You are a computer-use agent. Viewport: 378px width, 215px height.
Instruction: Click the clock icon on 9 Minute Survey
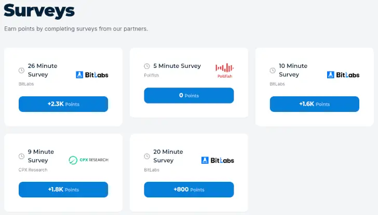[21, 156]
